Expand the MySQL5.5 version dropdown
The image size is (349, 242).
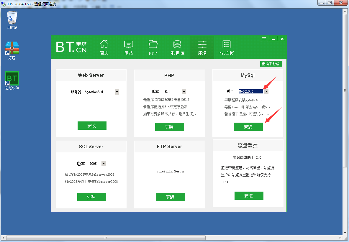click(x=266, y=91)
